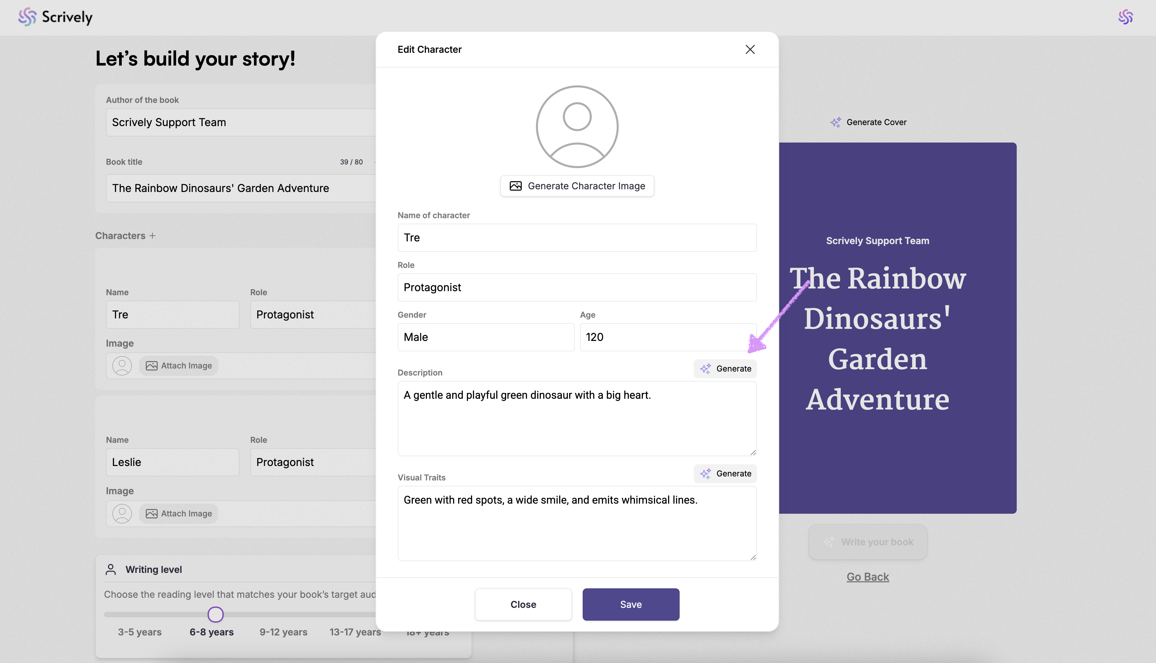
Task: Generate the Description text with AI
Action: click(x=725, y=368)
